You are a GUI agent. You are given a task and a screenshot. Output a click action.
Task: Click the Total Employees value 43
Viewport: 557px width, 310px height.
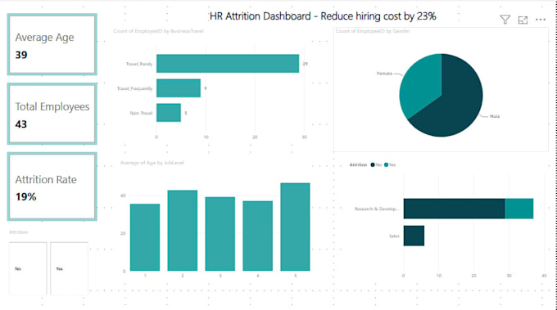pos(21,124)
